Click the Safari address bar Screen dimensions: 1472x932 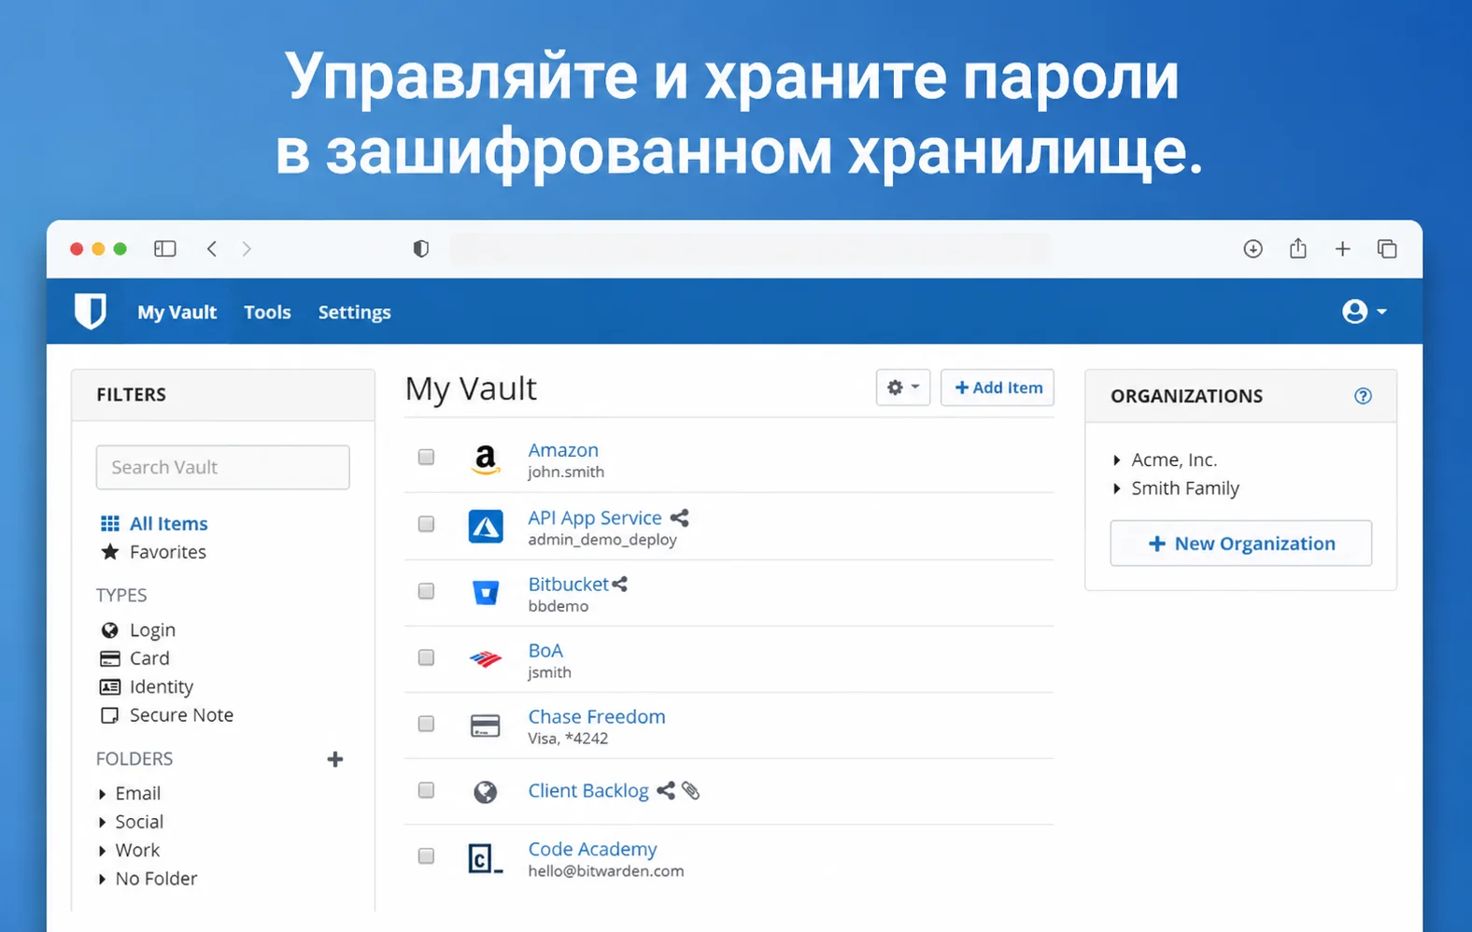(751, 248)
